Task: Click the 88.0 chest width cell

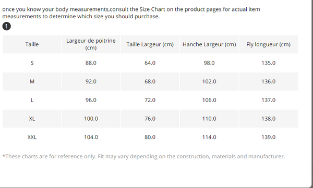Action: pos(91,63)
